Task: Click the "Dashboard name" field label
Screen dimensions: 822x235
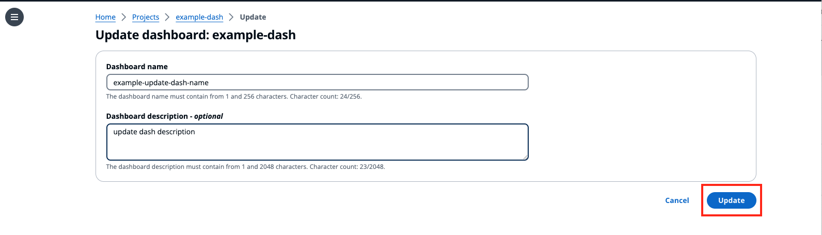Action: 137,67
